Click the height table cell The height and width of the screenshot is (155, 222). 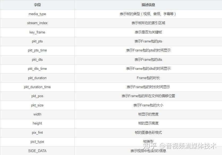[37, 123]
